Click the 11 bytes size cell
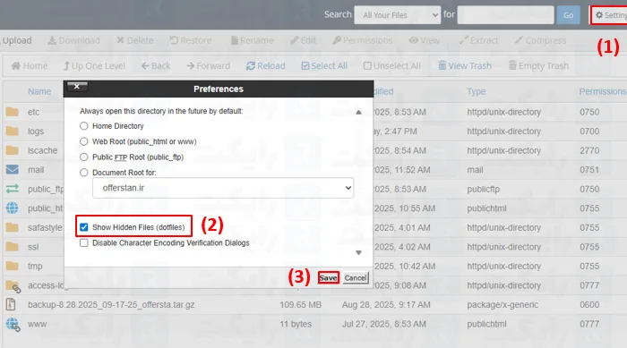627x348 pixels. coord(296,324)
